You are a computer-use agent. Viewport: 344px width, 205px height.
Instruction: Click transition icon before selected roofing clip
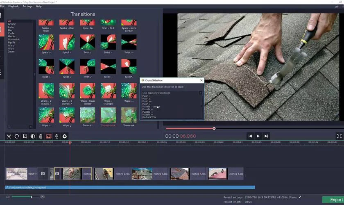coord(57,173)
